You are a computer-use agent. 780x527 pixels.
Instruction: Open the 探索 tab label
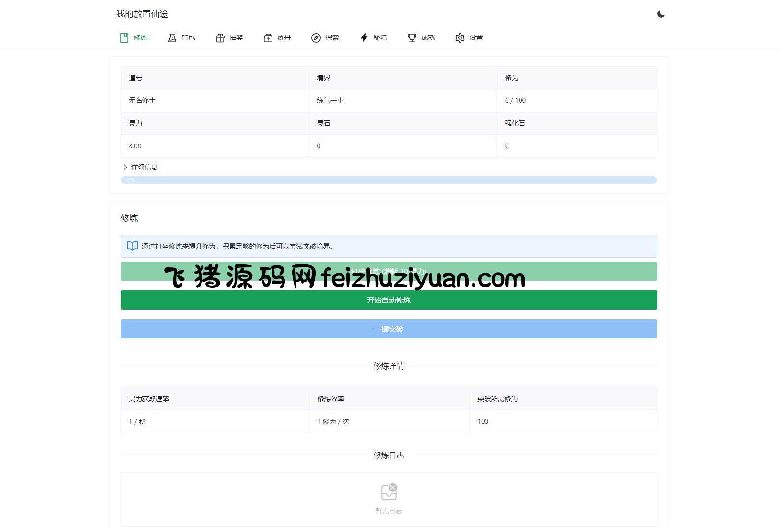tap(332, 37)
